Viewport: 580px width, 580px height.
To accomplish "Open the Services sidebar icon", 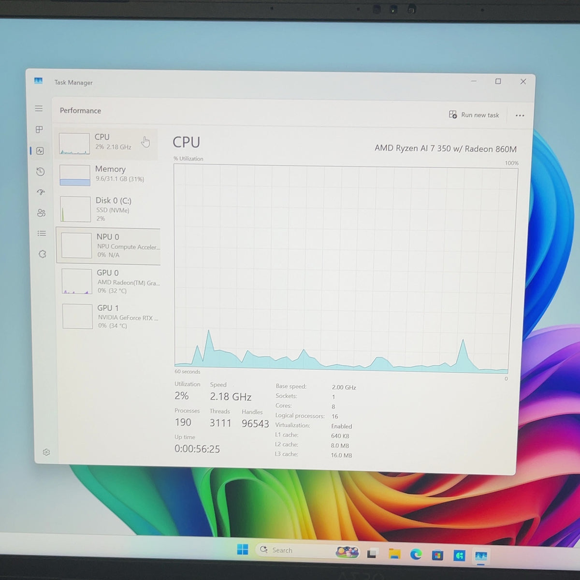I will (x=43, y=254).
